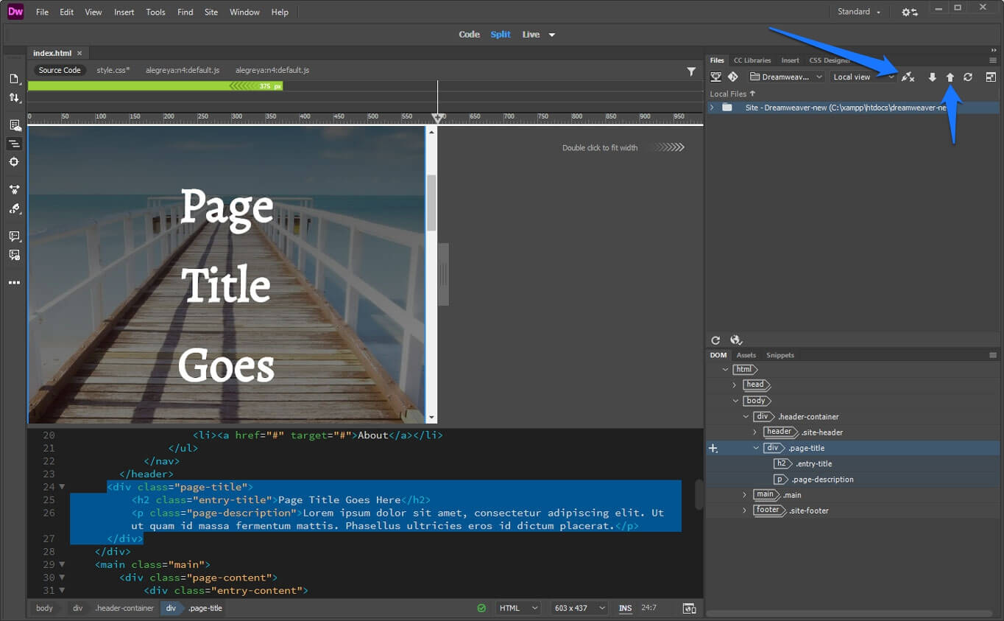Synchronize files using the refresh icon
Screen dimensions: 1004x621
point(967,77)
